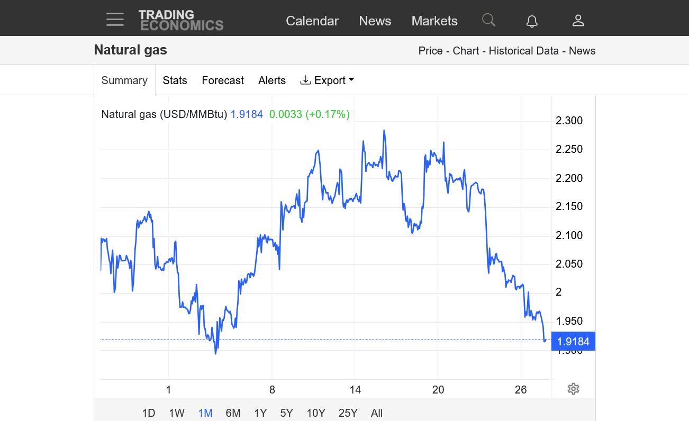Viewport: 689px width, 421px height.
Task: Open the Forecast tab
Action: tap(223, 80)
